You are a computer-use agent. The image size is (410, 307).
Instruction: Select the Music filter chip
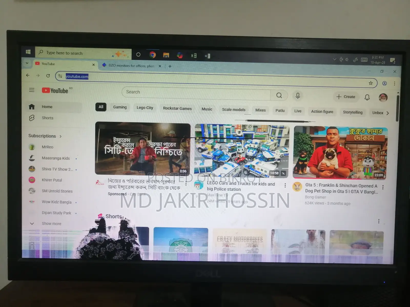[x=207, y=109]
